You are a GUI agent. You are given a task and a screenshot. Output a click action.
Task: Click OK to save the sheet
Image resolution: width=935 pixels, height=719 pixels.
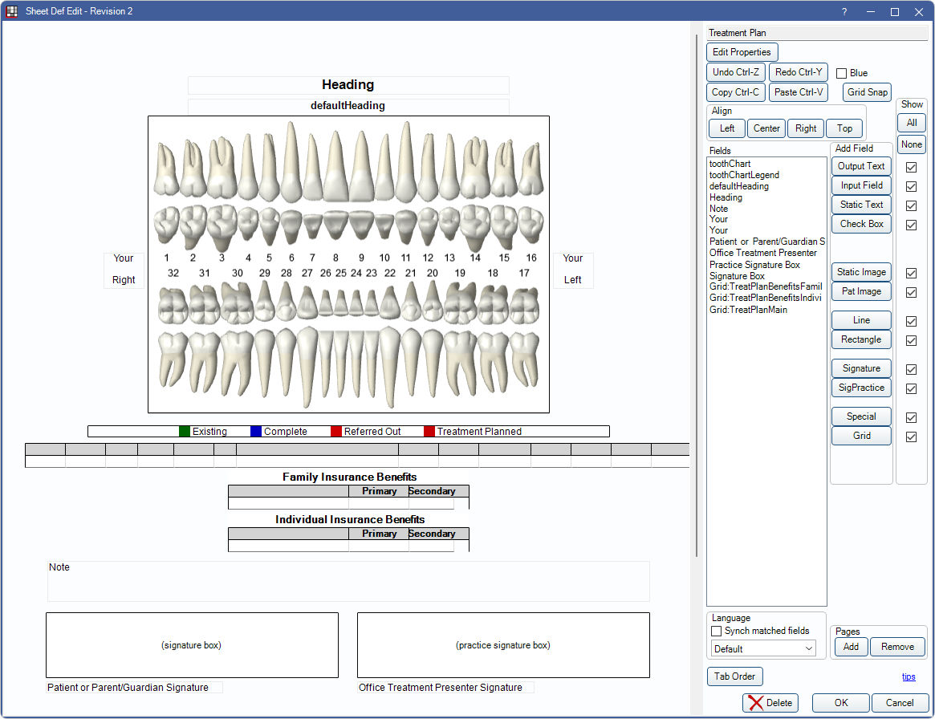(839, 702)
